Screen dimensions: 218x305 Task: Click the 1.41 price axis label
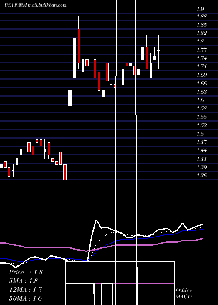pyautogui.click(x=201, y=159)
